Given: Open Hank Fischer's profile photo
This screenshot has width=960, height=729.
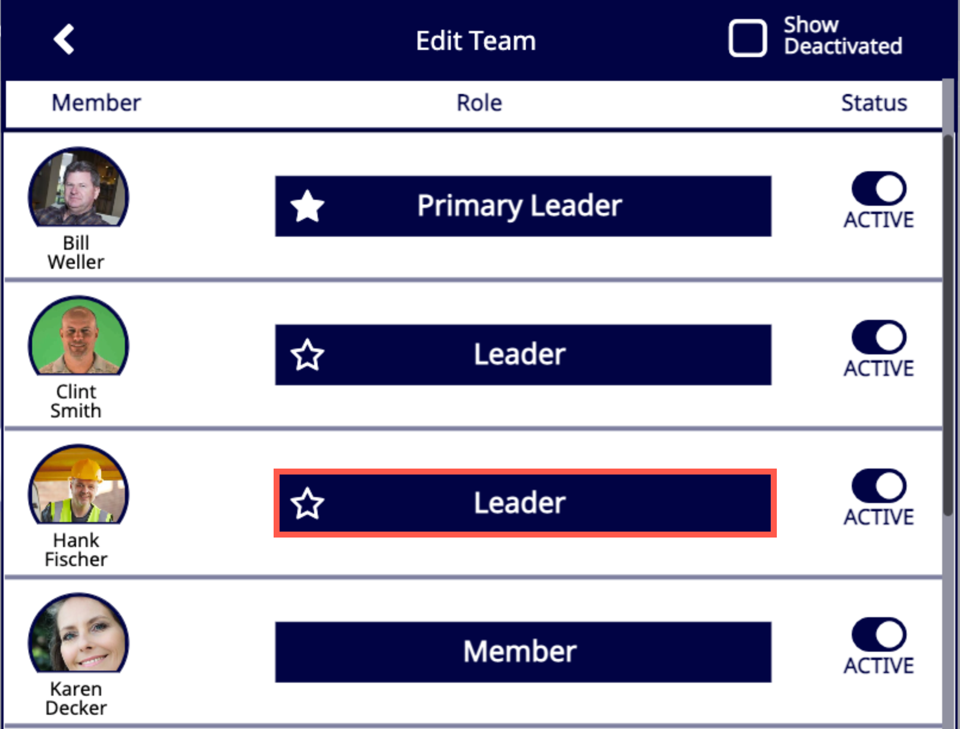Looking at the screenshot, I should (79, 485).
